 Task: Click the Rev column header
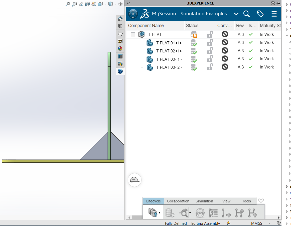[240, 26]
